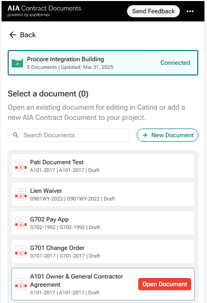
Task: Click the Procore project folder icon
Action: click(x=17, y=63)
